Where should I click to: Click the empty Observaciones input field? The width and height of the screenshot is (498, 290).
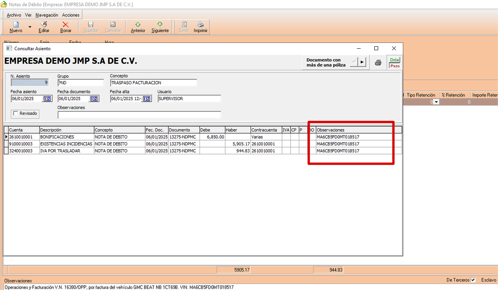pyautogui.click(x=139, y=115)
